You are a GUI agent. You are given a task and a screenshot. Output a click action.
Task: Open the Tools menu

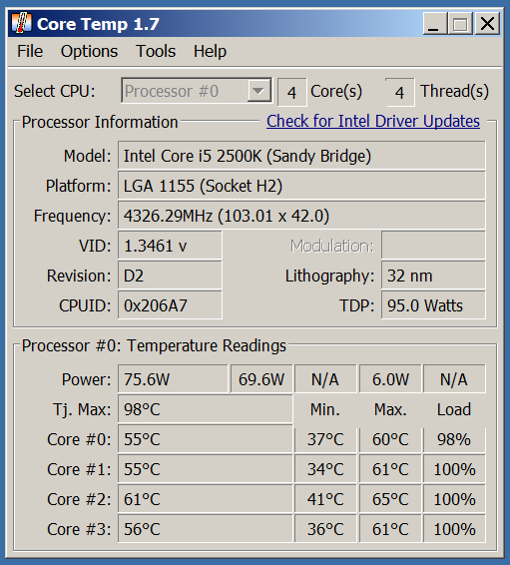click(156, 51)
